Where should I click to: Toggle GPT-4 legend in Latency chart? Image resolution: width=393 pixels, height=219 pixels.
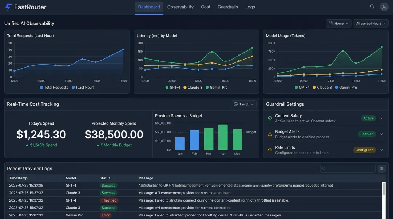click(x=173, y=88)
